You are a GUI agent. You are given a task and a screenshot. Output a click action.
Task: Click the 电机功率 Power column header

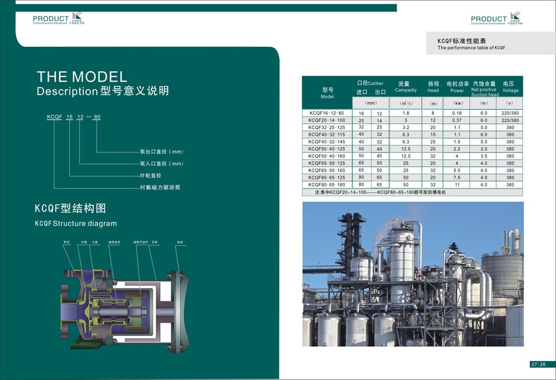pos(457,87)
